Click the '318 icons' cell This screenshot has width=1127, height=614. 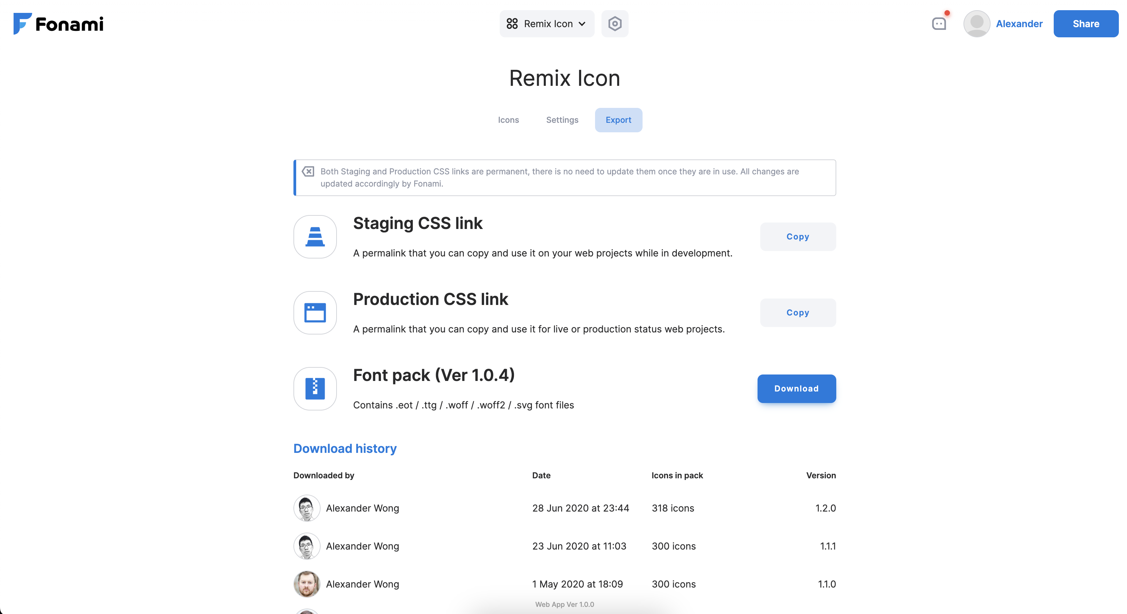[673, 508]
